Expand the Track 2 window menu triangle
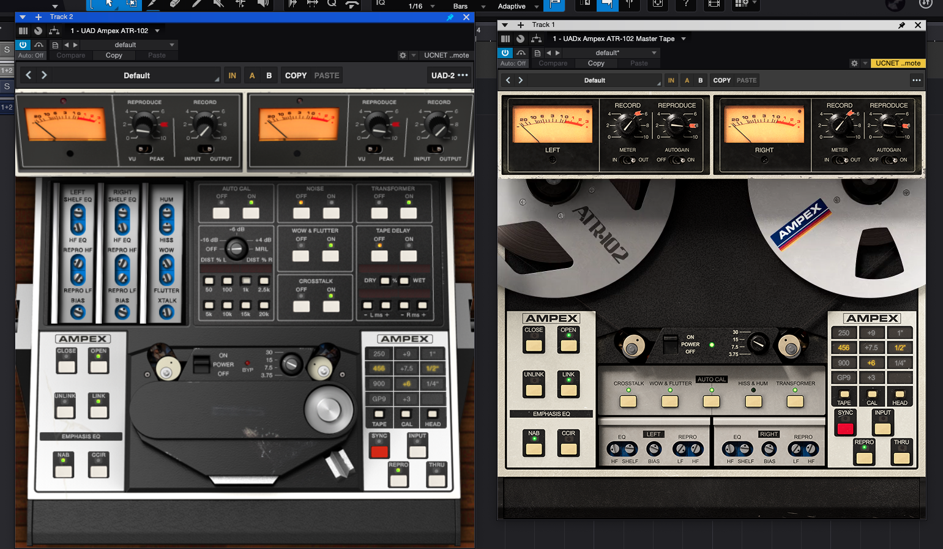The image size is (943, 549). click(23, 17)
